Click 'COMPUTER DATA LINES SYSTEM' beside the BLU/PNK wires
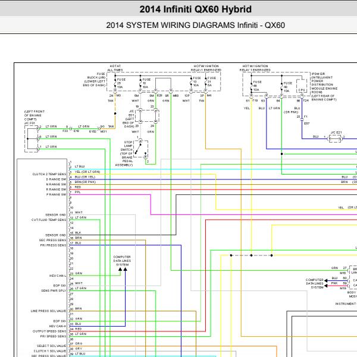 coord(315,283)
